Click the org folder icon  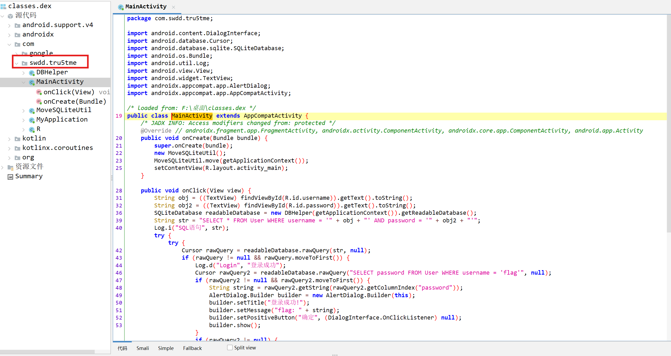pos(17,158)
